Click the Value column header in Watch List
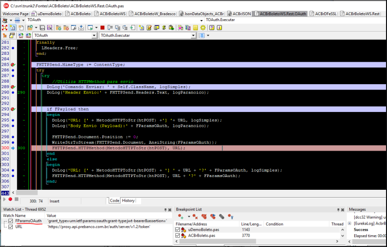Screen dimensions: 387x247 pyautogui.click(x=109, y=215)
